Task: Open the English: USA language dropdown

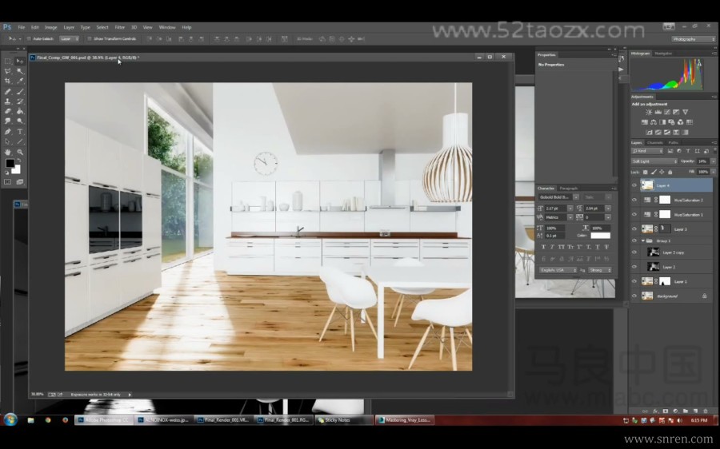Action: (x=558, y=270)
